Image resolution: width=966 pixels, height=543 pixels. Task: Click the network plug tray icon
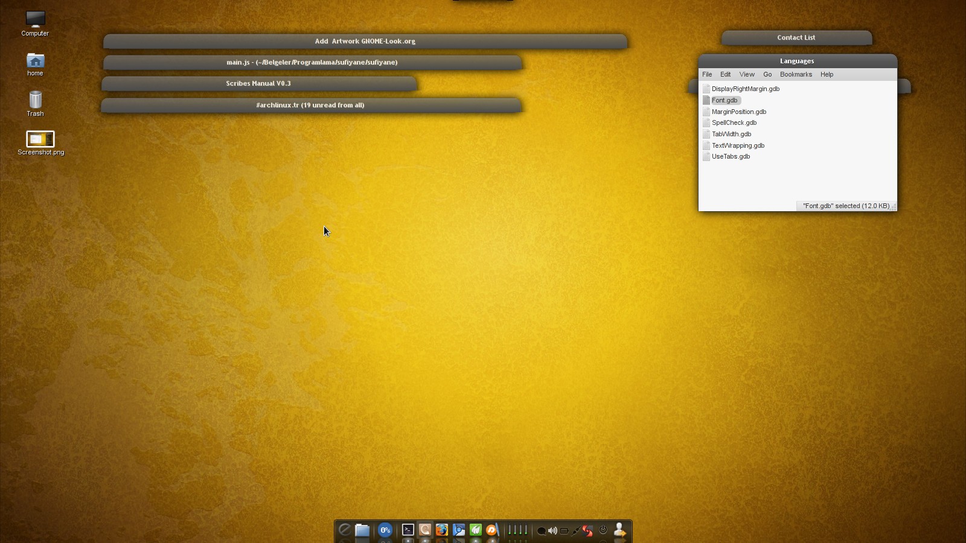(576, 531)
